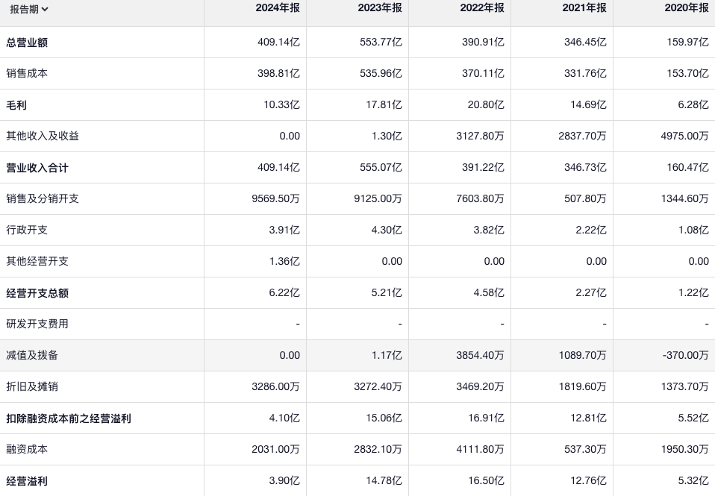Choose the 2021年报 column header
The image size is (715, 496).
pos(585,8)
